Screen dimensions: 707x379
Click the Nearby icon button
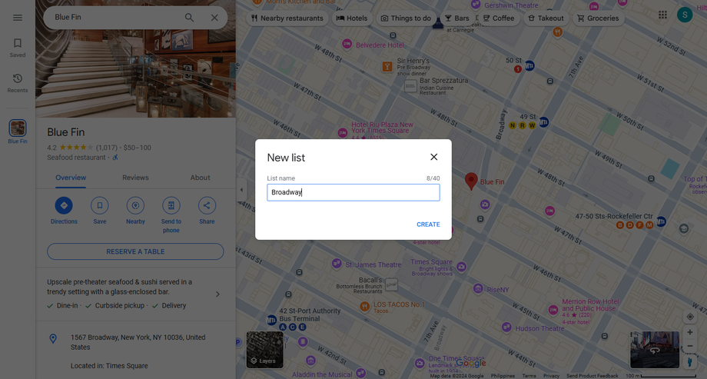pos(135,205)
